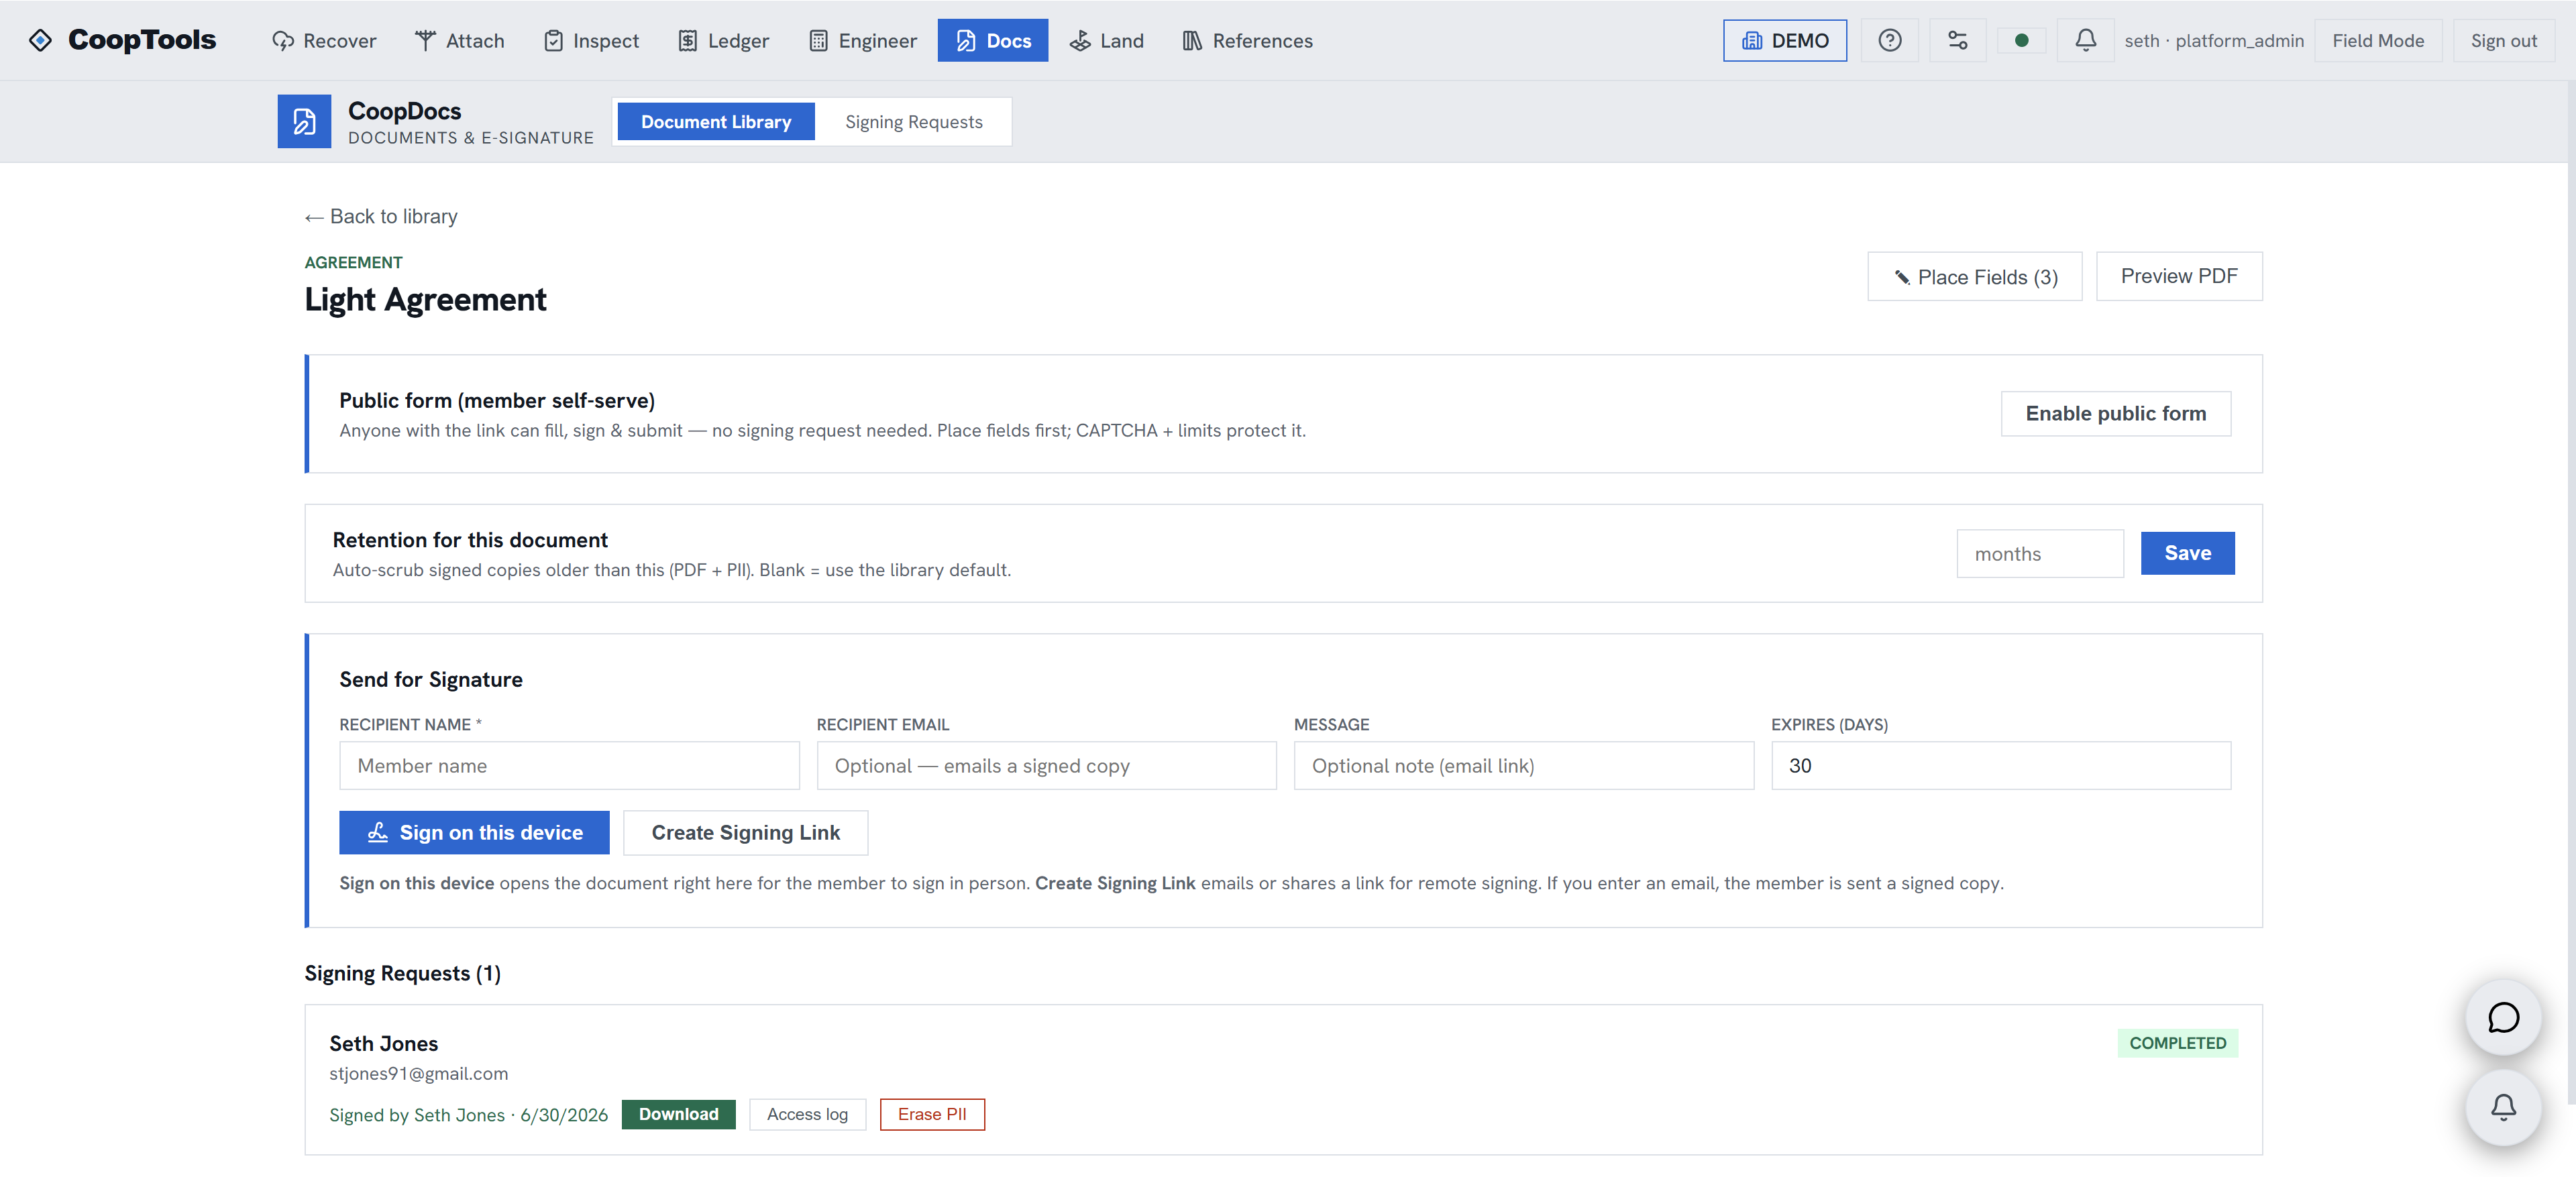Click the Light Agreement title
The image size is (2576, 1177).
coord(426,299)
